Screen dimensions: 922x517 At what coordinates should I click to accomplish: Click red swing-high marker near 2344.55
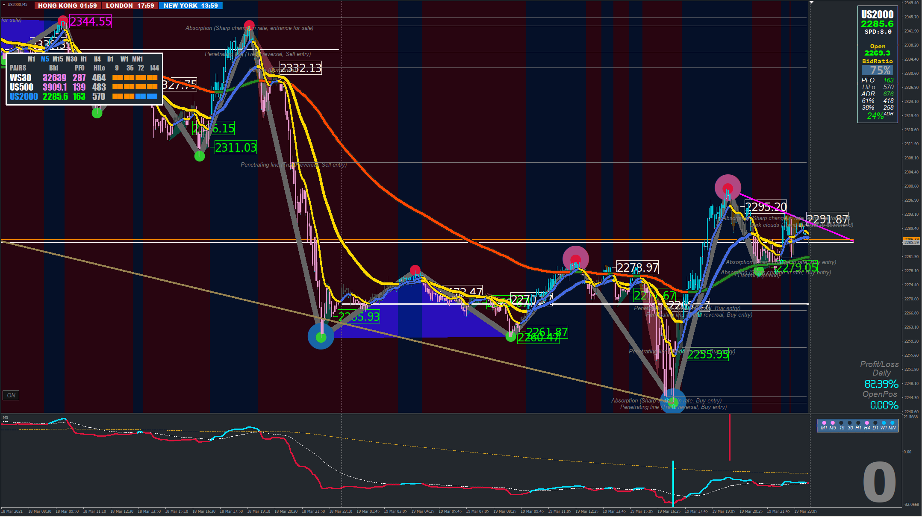(x=63, y=21)
